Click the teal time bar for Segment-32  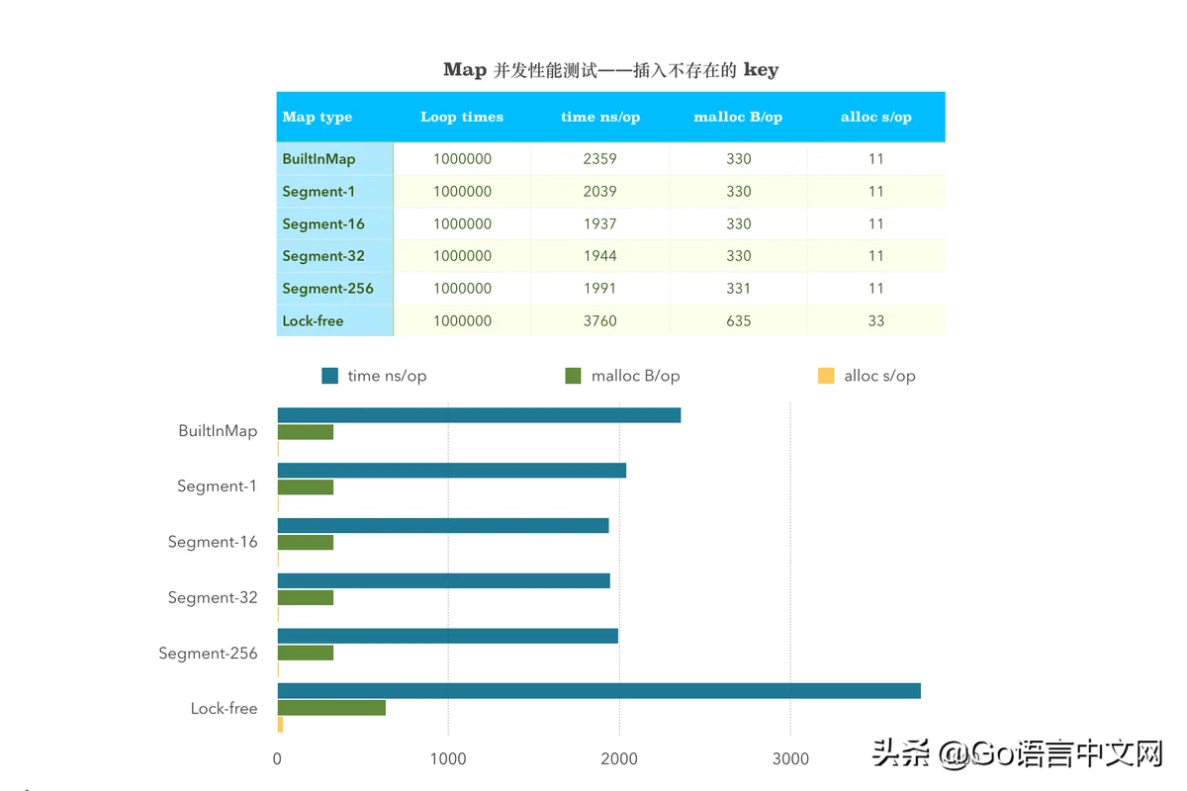pos(444,581)
